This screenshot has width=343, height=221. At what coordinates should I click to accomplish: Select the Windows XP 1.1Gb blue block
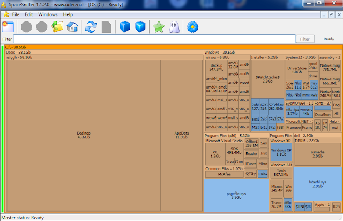(281, 152)
